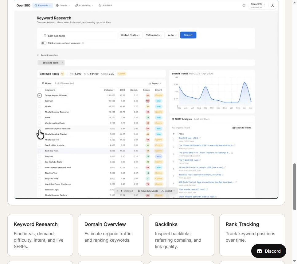Open the Domain nav menu

click(63, 6)
